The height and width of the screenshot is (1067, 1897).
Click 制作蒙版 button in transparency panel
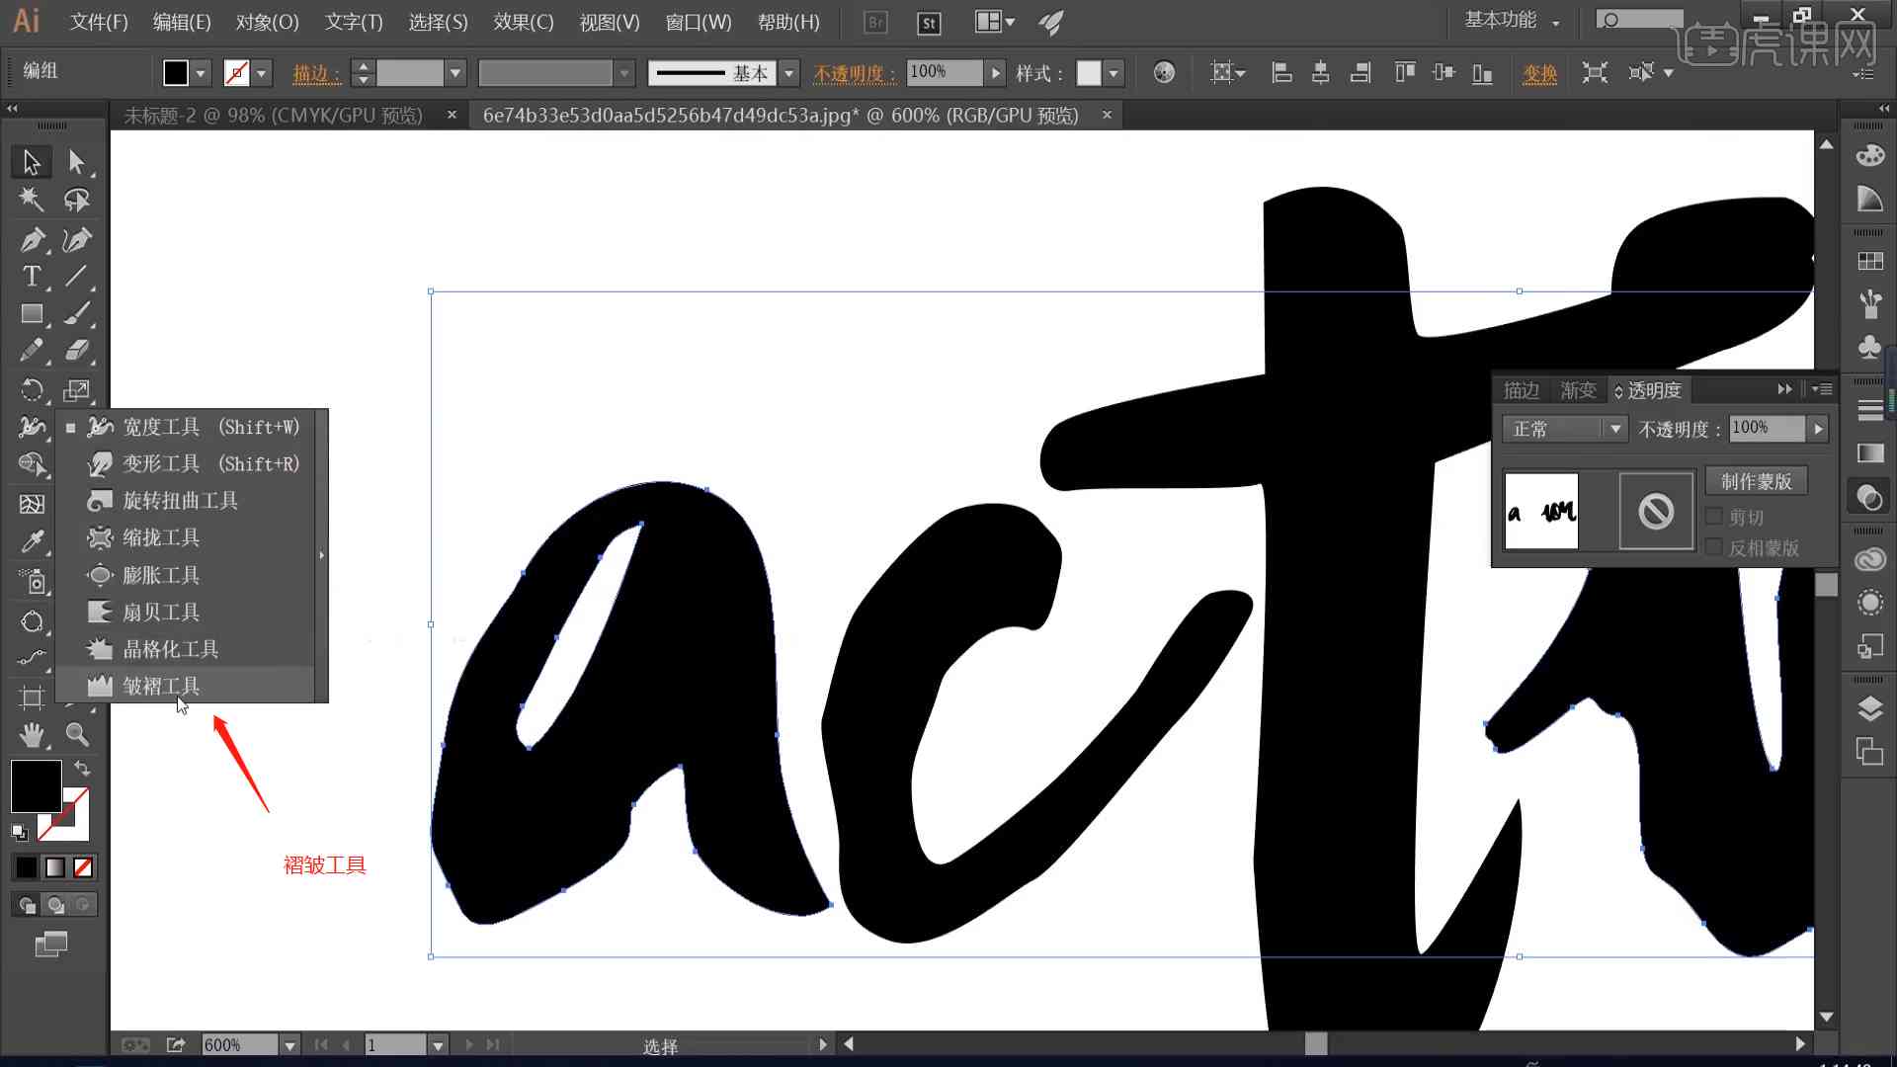(1755, 481)
